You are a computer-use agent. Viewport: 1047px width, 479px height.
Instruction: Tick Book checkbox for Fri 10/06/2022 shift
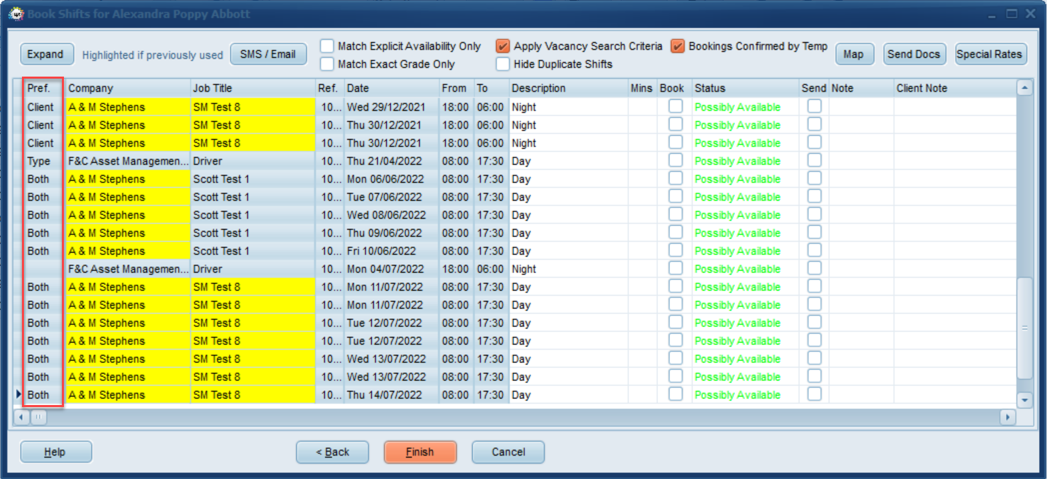click(675, 250)
